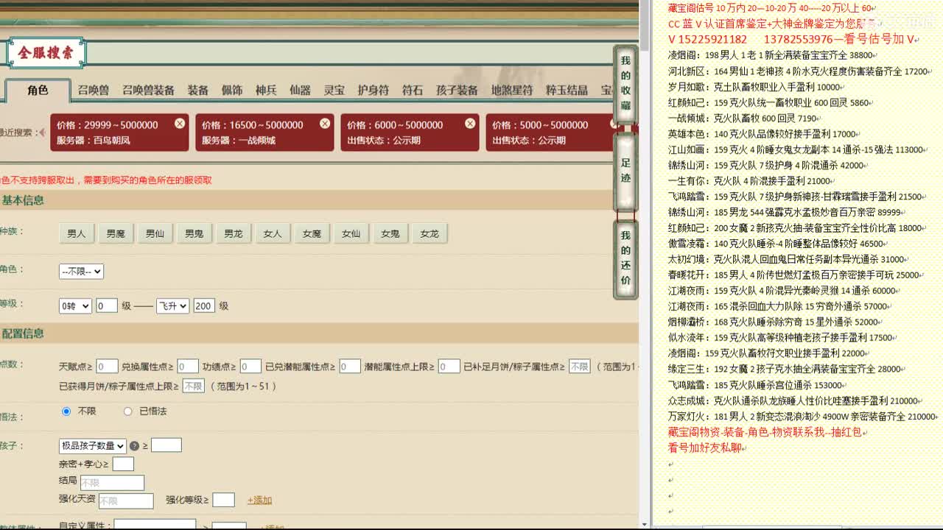The height and width of the screenshot is (530, 943).
Task: Switch to the 装备 tab
Action: point(197,90)
